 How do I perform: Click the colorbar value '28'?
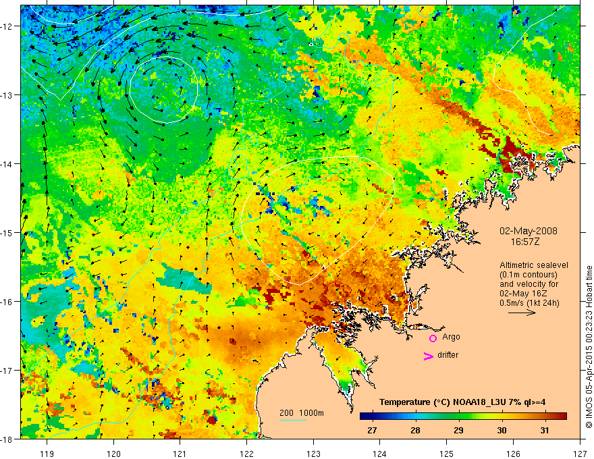coord(415,431)
